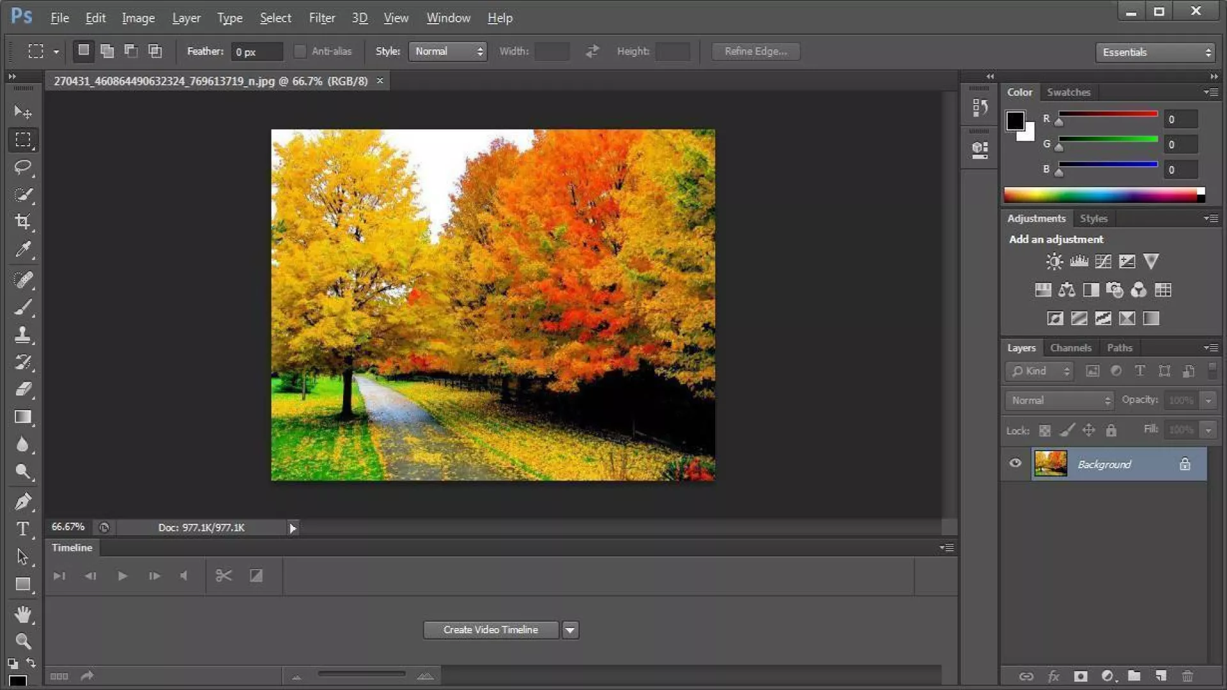
Task: Select the Eyedropper tool
Action: point(23,250)
